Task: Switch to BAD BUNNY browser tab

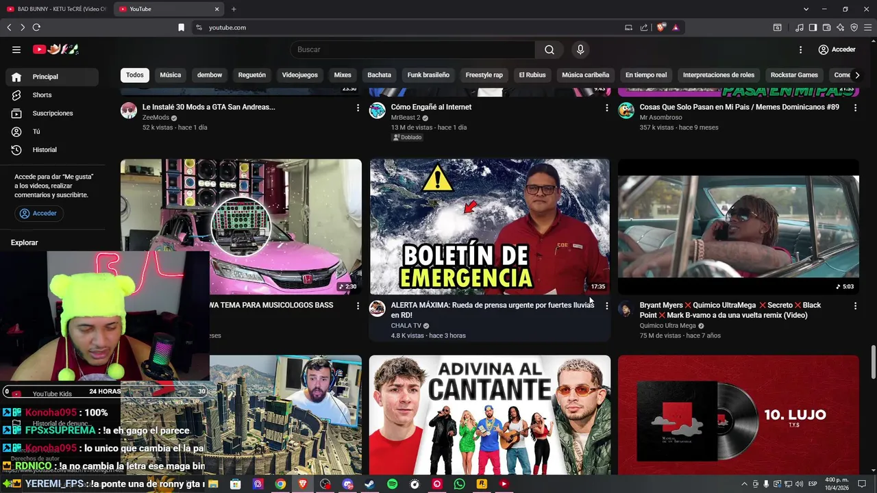Action: (56, 9)
